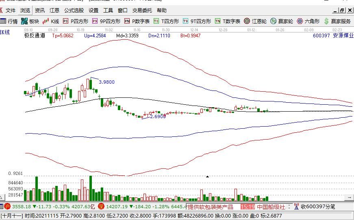Click the 六角形 hexagon icon

300,21
